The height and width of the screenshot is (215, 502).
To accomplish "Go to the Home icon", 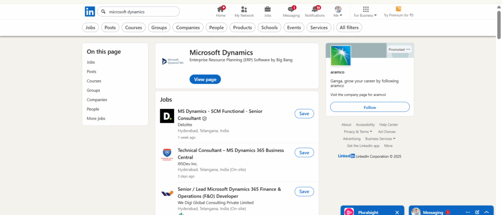I will click(221, 9).
